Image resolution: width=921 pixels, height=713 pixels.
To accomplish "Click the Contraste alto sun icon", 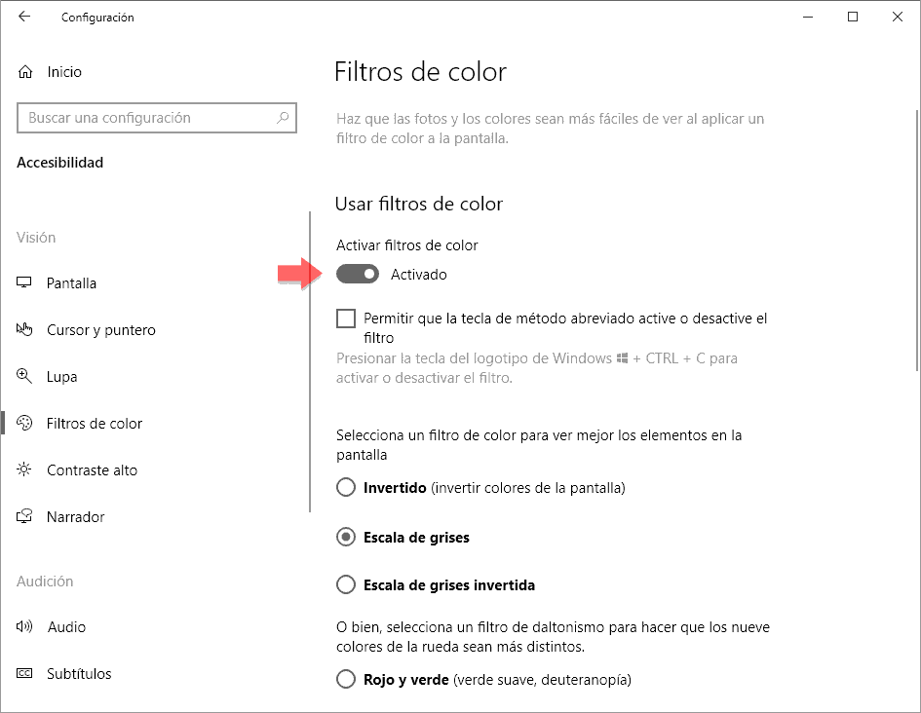I will coord(25,470).
